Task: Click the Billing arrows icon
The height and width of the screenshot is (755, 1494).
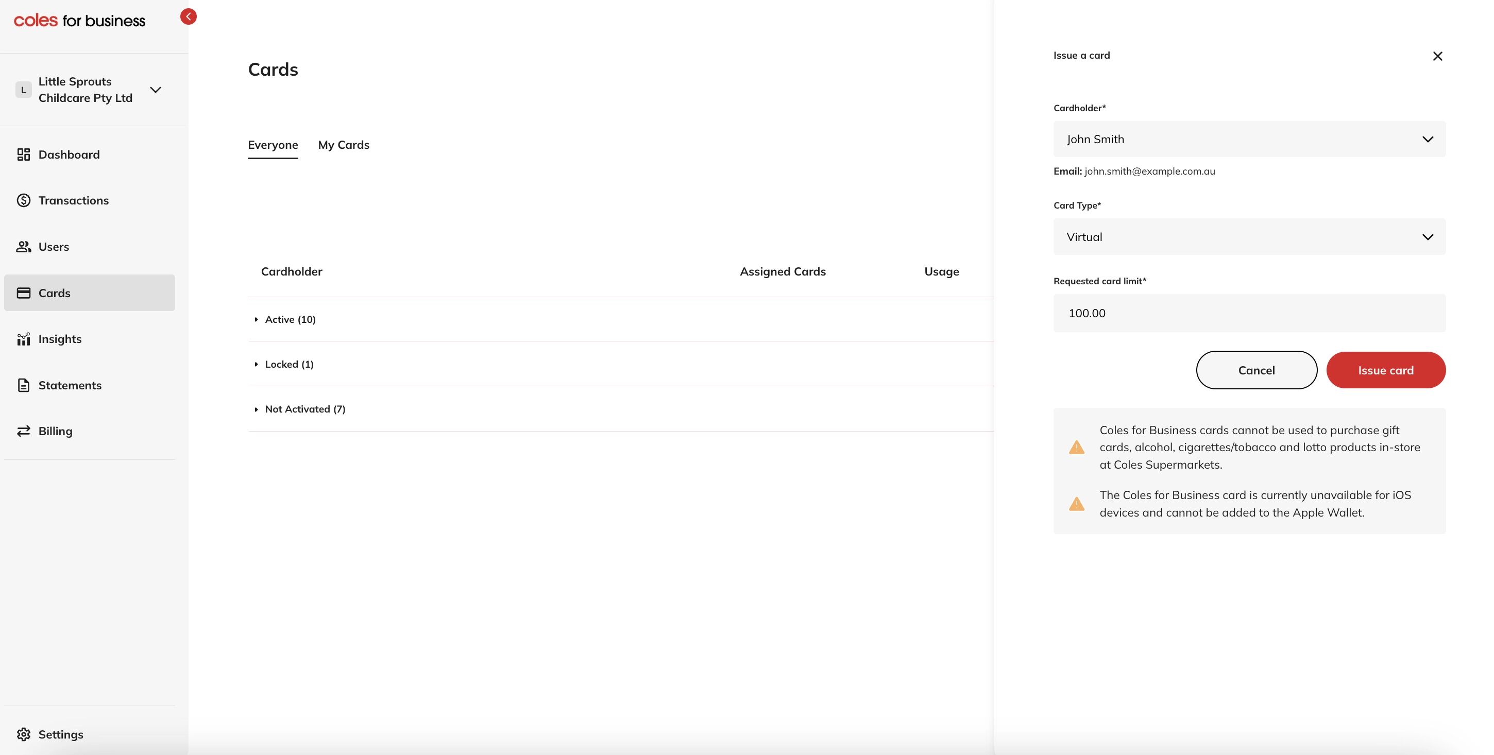Action: point(23,431)
